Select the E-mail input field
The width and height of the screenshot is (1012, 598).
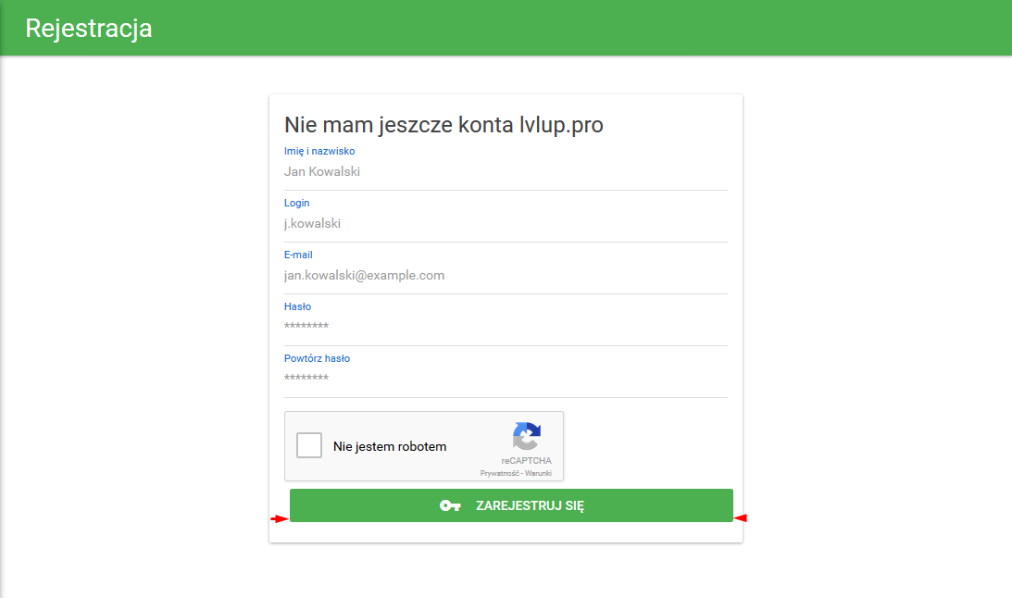[505, 276]
